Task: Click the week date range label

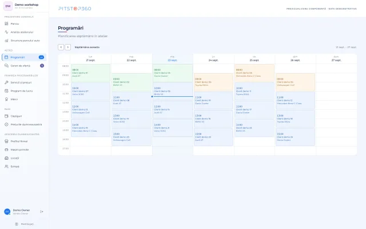Action: (346, 47)
